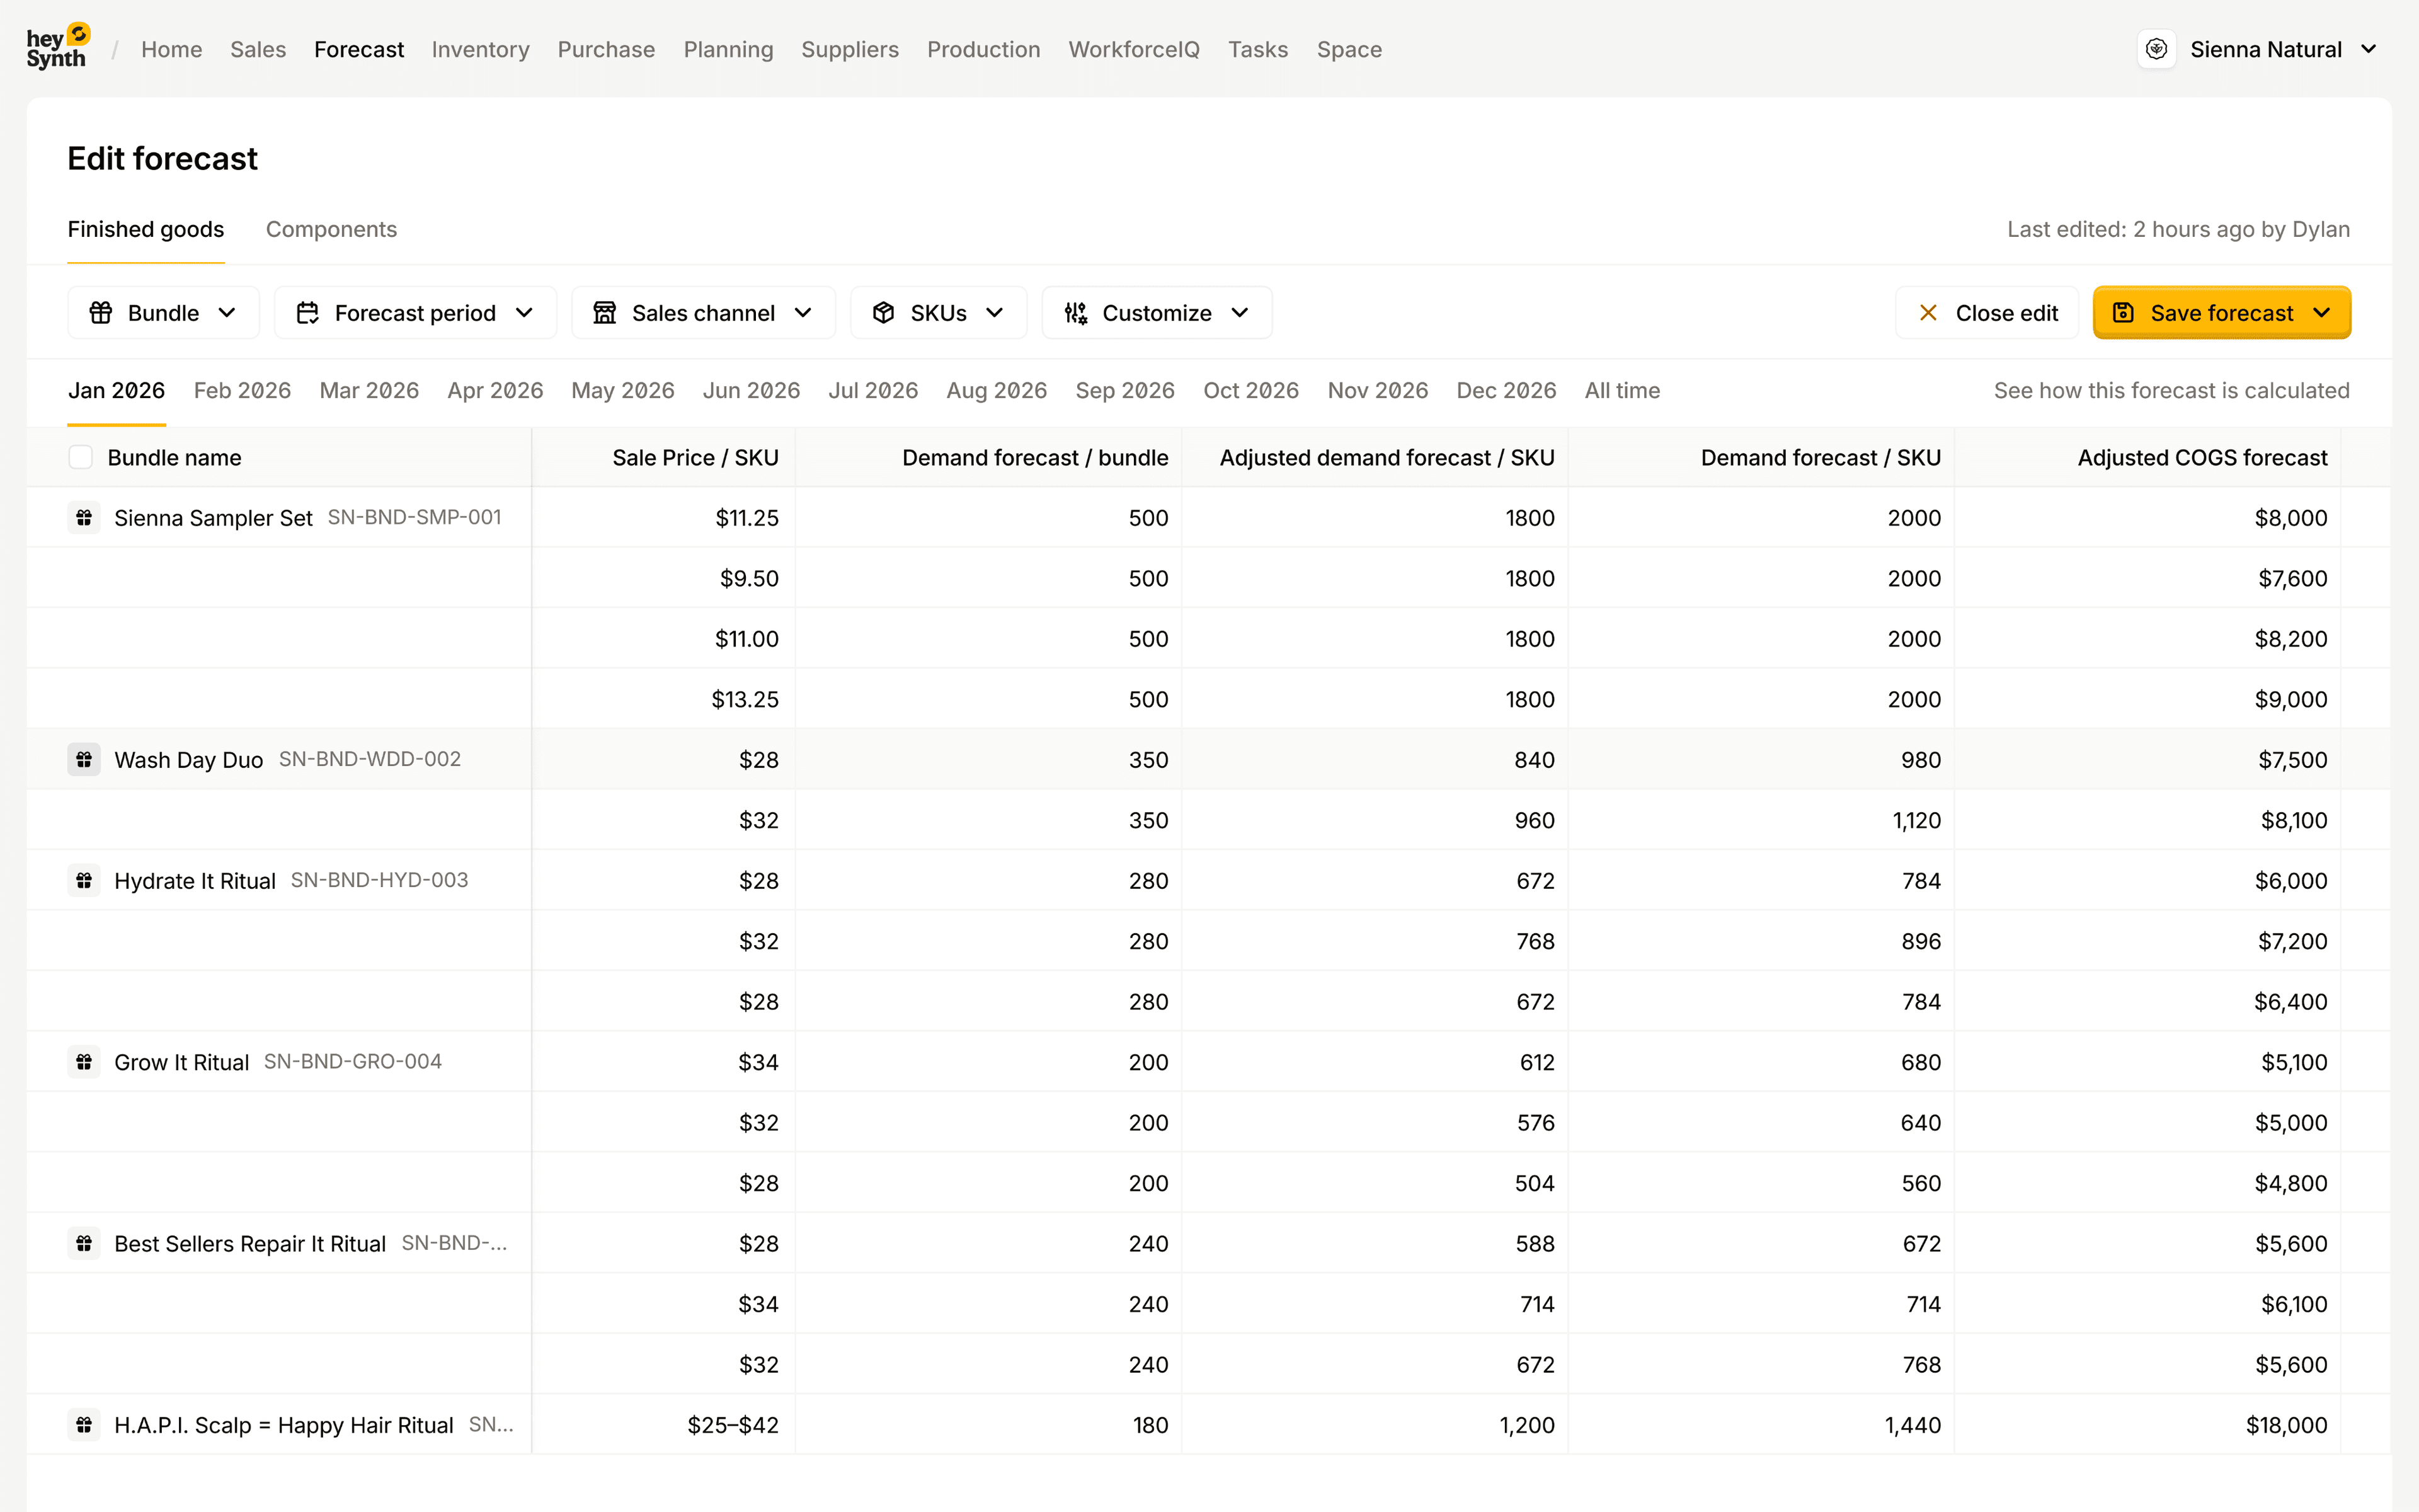Click the bundle icon next to Grow It Ritual
Screen dimensions: 2419x1512
coord(84,1062)
